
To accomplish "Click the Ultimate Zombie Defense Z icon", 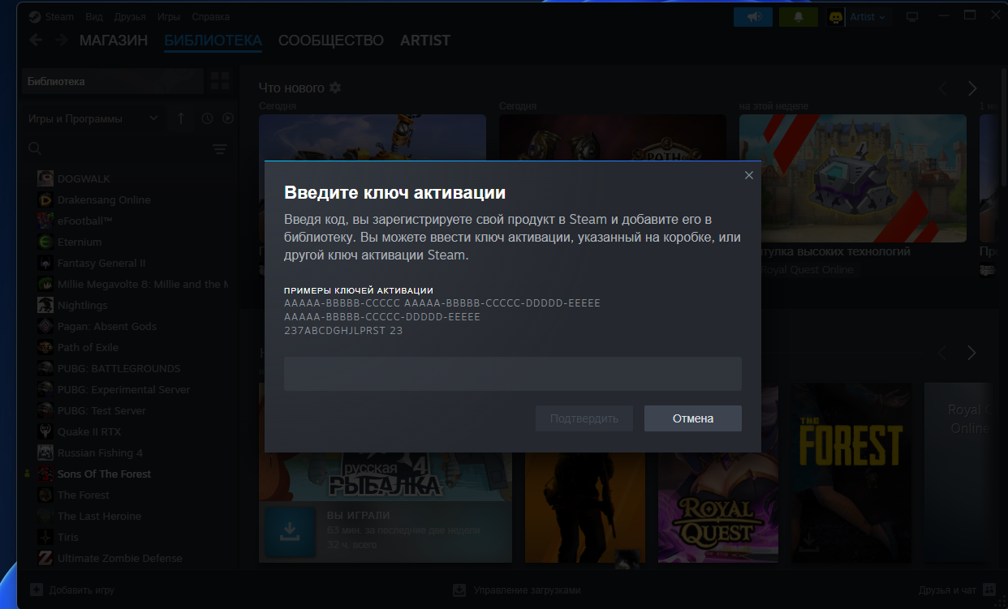I will 45,558.
